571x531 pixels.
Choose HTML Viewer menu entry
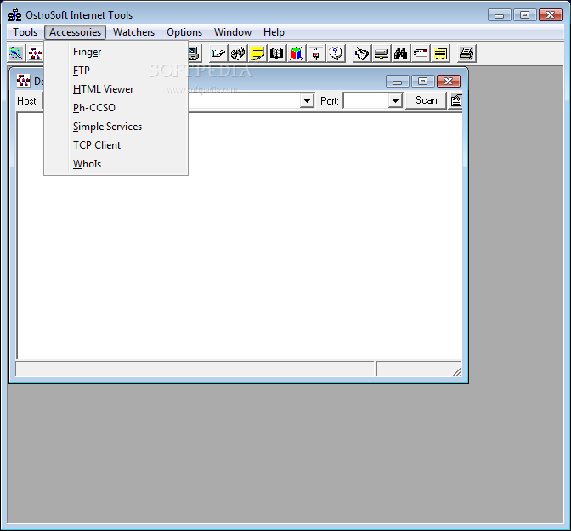point(116,89)
